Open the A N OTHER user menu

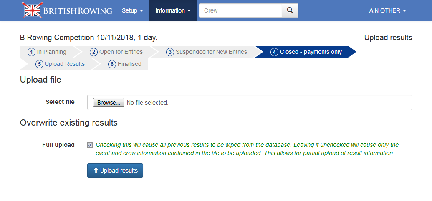(387, 10)
